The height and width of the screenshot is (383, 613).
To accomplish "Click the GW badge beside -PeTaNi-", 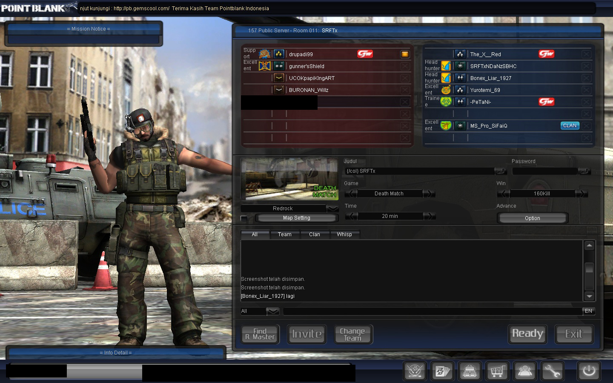I will (x=546, y=102).
